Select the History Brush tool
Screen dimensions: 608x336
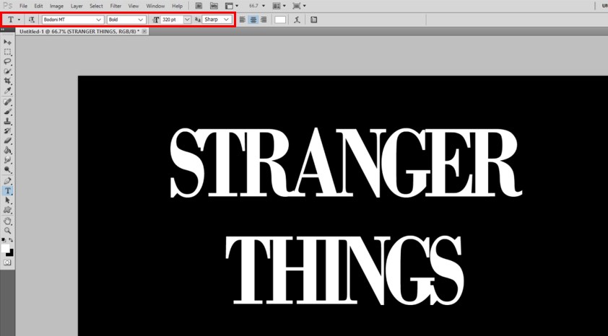[x=7, y=131]
